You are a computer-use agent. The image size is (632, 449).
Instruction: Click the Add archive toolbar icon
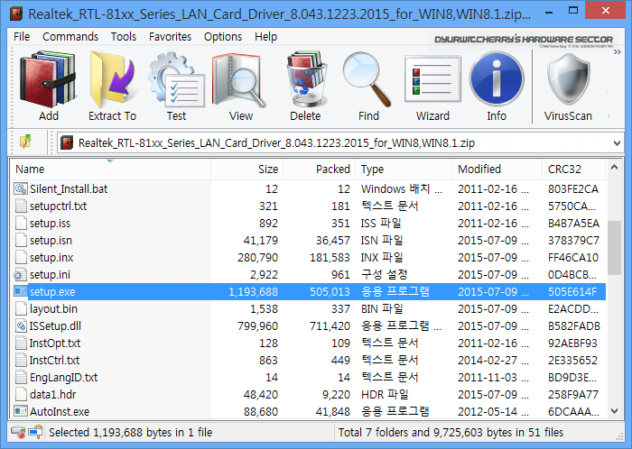pos(48,78)
